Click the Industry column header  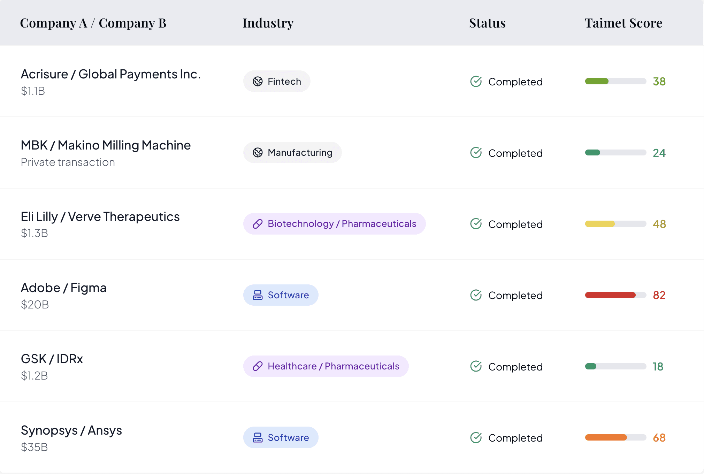click(x=268, y=23)
